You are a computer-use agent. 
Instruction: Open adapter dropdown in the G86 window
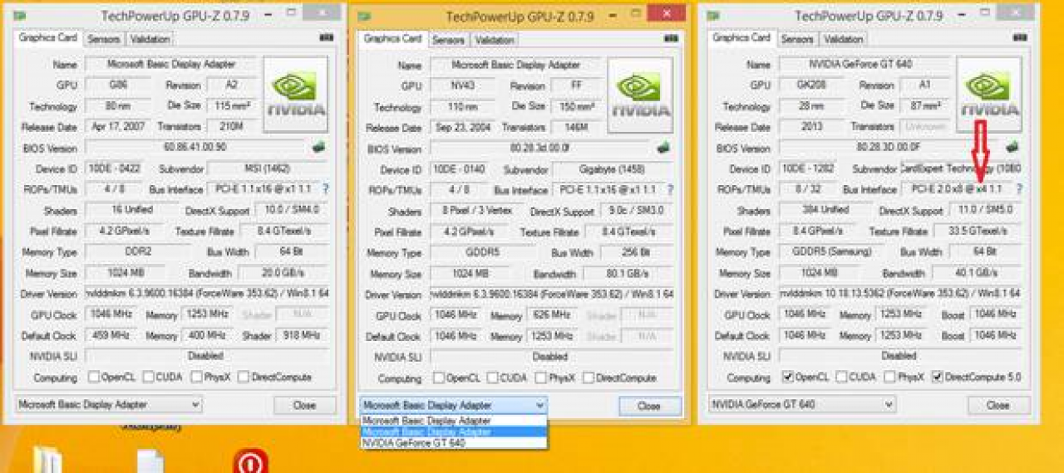(x=109, y=405)
